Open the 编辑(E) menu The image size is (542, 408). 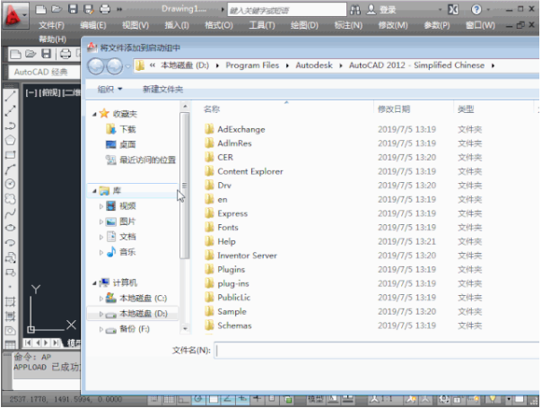click(x=93, y=25)
